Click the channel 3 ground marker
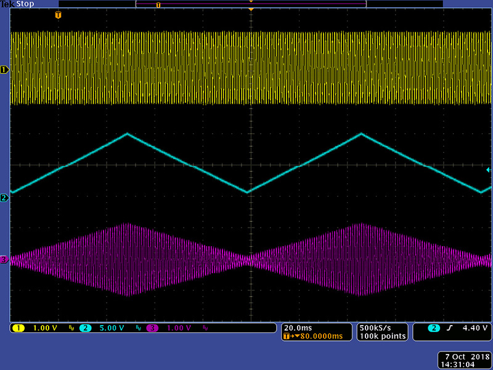This screenshot has height=370, width=493. pyautogui.click(x=4, y=260)
